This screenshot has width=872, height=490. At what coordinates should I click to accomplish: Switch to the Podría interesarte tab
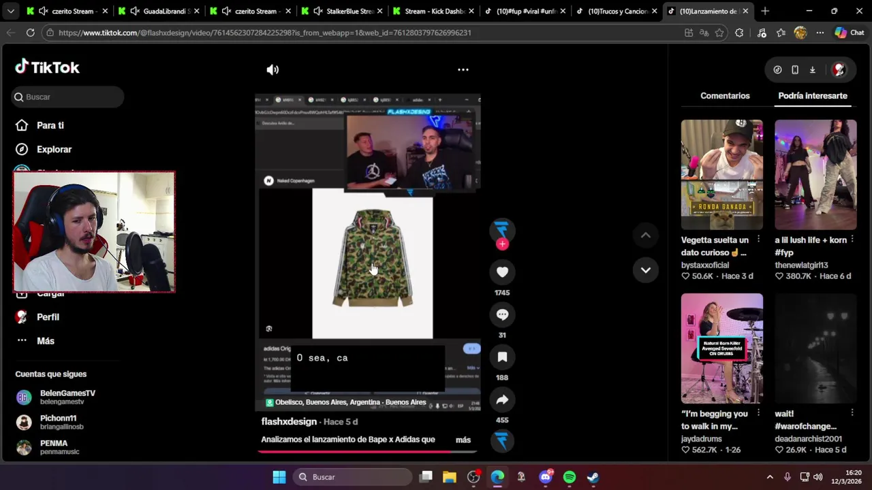813,96
